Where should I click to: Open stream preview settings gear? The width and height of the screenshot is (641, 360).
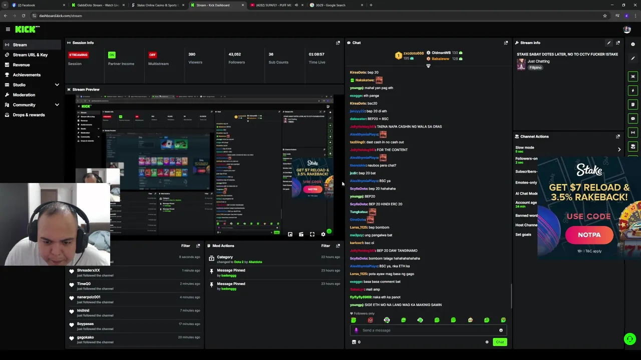323,234
